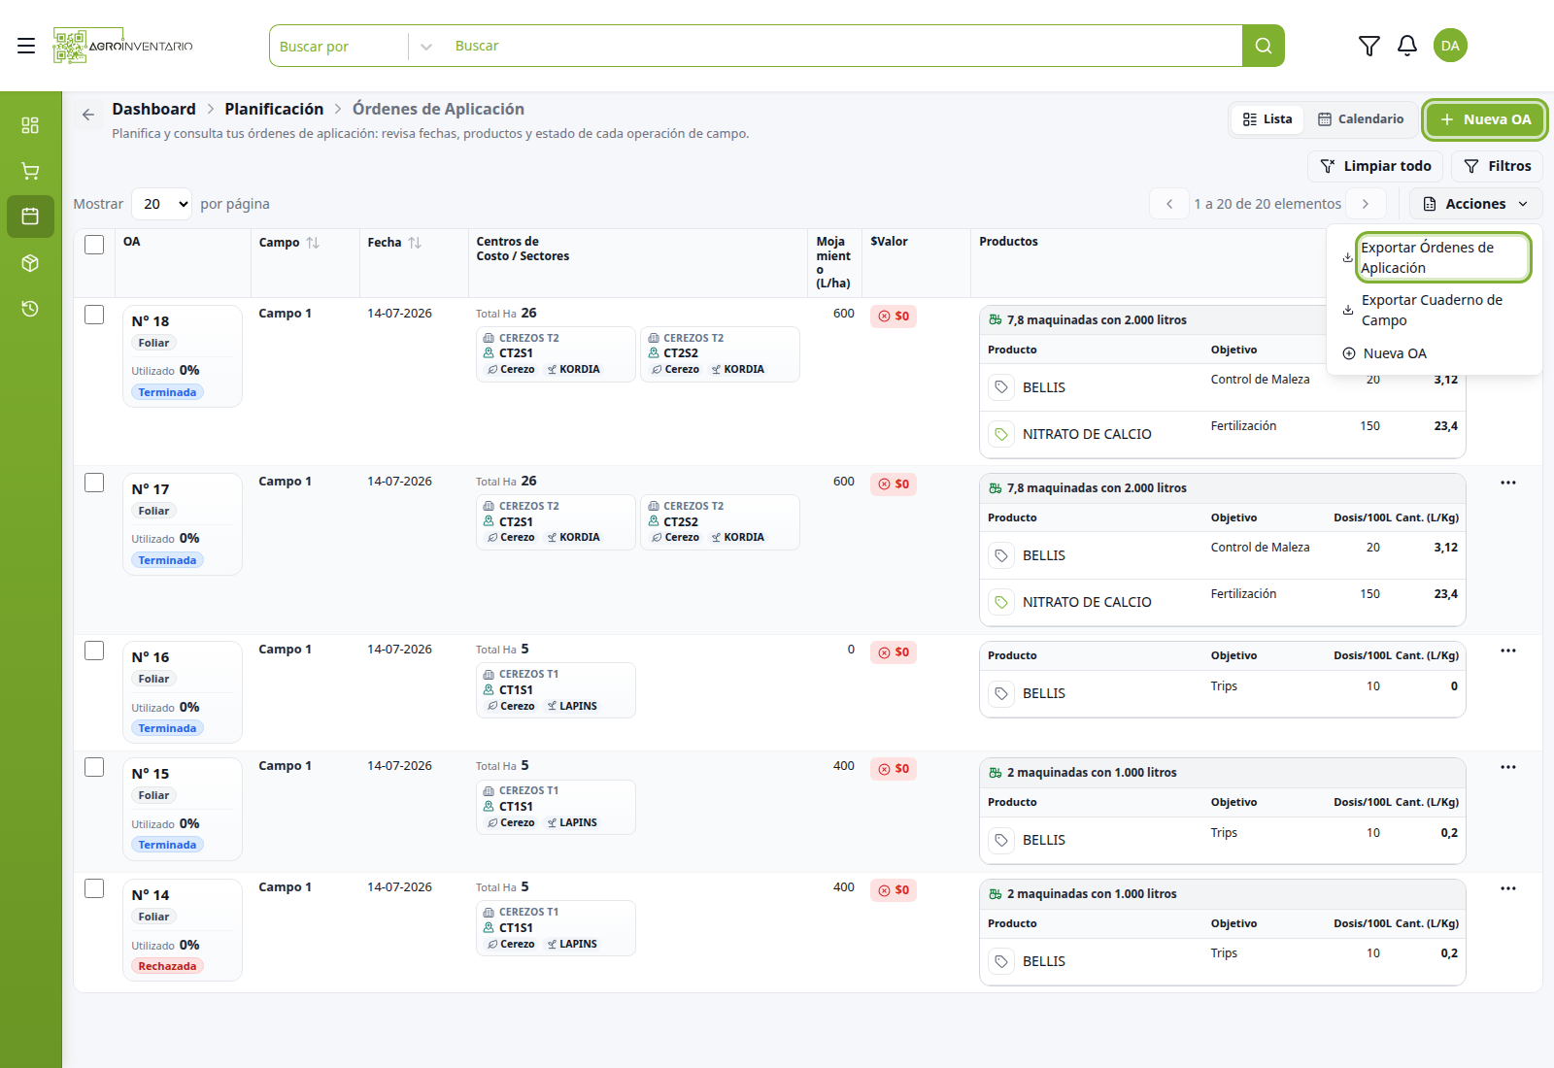
Task: Open the package box sidebar icon
Action: tap(30, 263)
